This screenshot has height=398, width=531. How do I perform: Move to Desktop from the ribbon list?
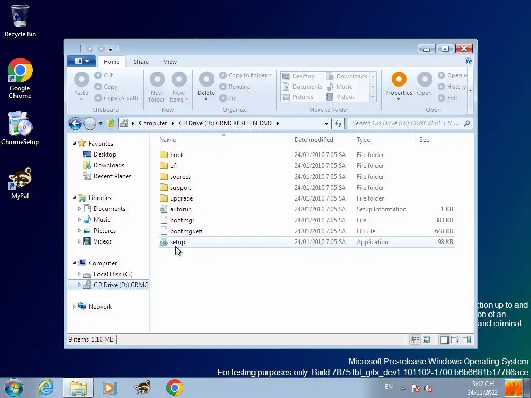coord(298,76)
